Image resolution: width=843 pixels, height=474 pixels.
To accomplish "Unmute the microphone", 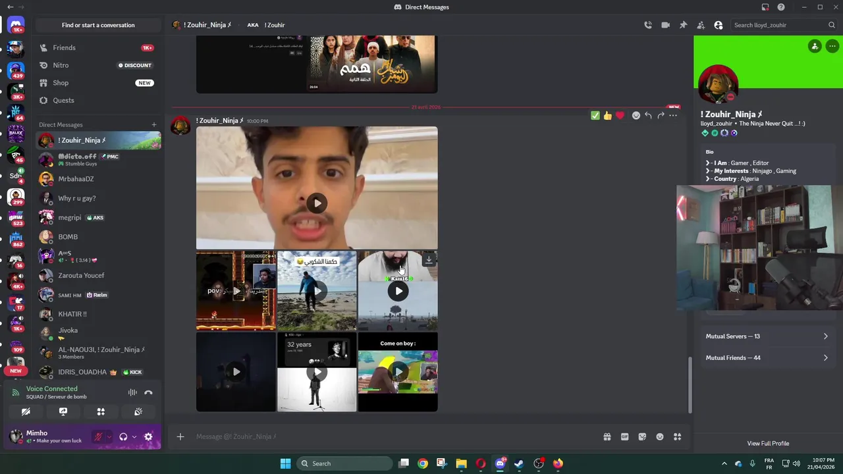I will (x=98, y=437).
